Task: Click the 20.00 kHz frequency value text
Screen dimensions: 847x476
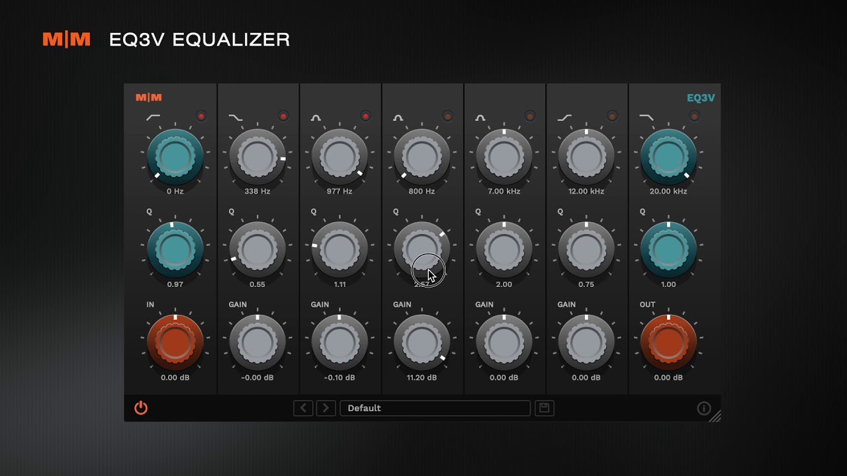Action: pos(668,191)
